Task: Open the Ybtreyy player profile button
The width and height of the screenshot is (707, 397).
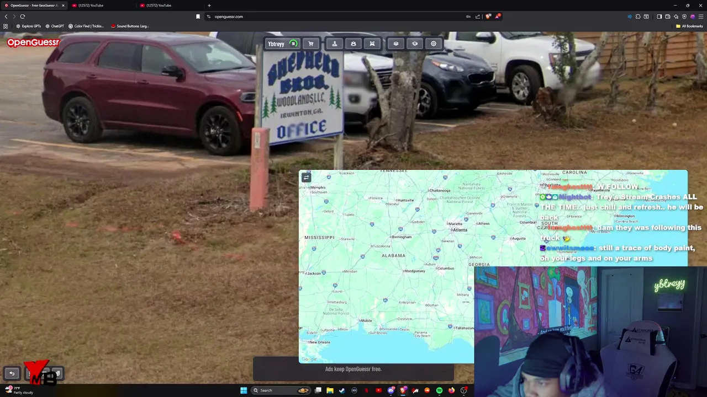Action: click(283, 44)
